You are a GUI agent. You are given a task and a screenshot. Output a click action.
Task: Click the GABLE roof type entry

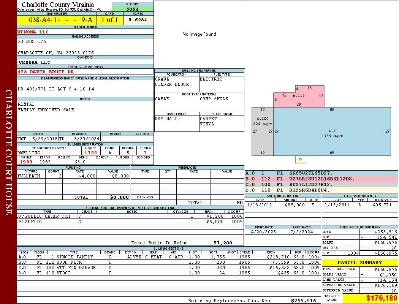162,99
